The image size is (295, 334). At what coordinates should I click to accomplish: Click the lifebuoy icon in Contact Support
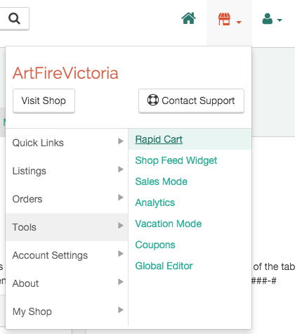(x=153, y=100)
